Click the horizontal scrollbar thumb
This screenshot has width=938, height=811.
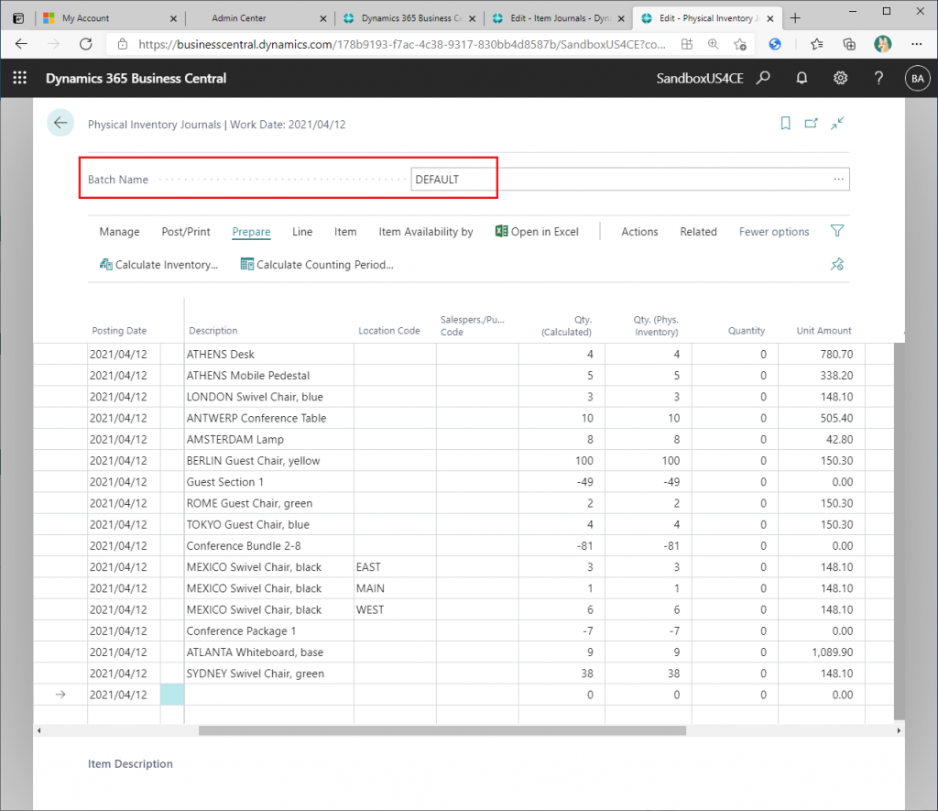442,730
